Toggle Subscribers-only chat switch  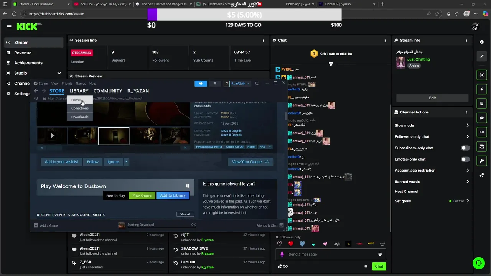465,148
